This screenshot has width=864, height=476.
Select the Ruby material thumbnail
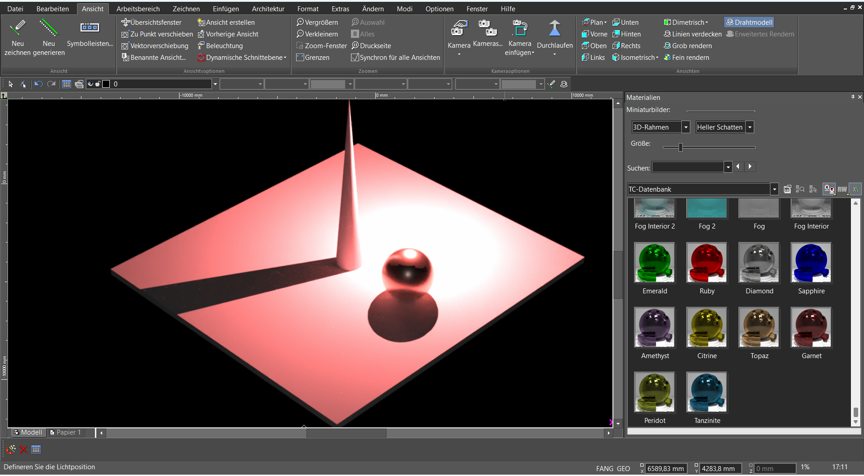pyautogui.click(x=706, y=263)
